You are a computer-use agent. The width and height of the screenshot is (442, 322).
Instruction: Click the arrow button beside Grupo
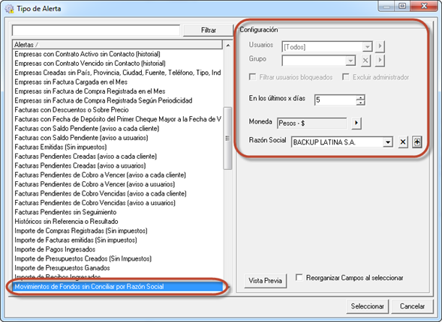tap(380, 61)
